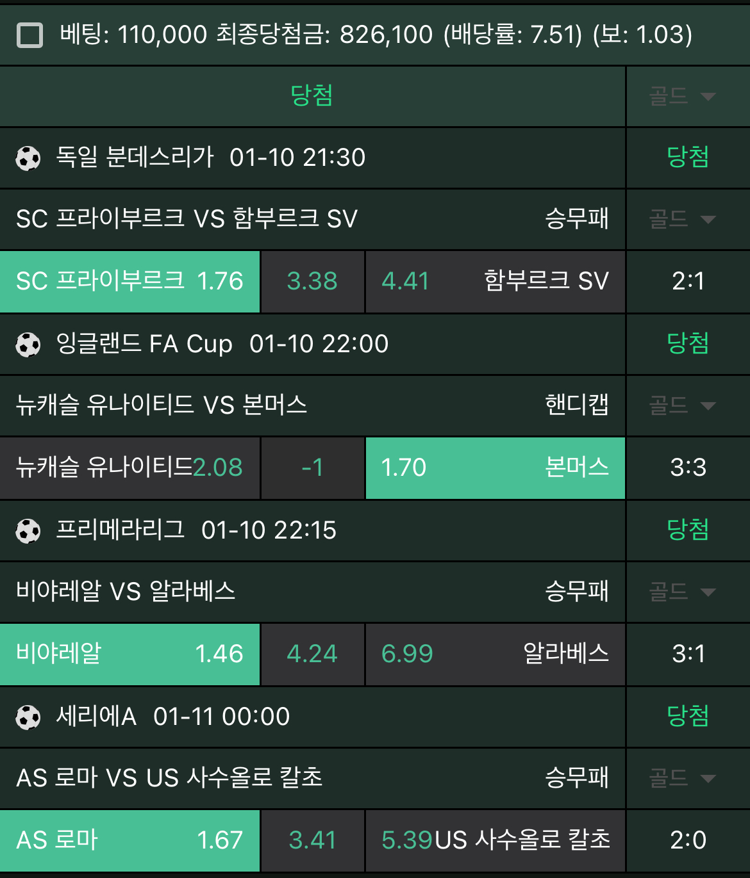Choose 비야레알 1.46 home win odds
Image resolution: width=750 pixels, height=878 pixels.
click(129, 654)
